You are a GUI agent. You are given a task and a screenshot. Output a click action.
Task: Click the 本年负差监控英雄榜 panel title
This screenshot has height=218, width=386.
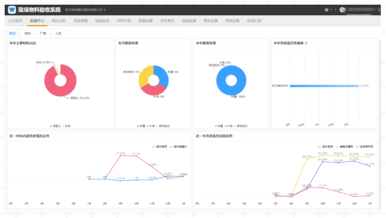click(x=289, y=43)
